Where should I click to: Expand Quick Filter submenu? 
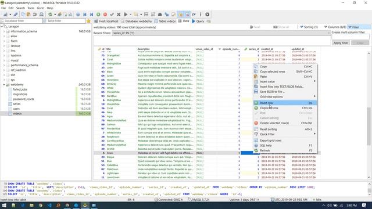coord(285,134)
